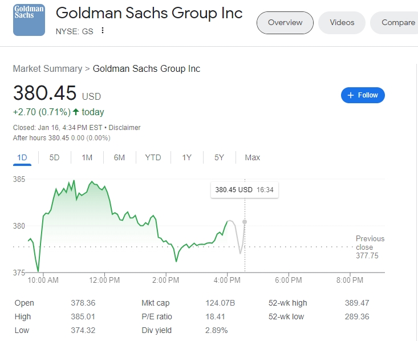The width and height of the screenshot is (418, 341).
Task: Click the chart marker dot at 16:34
Action: pyautogui.click(x=245, y=221)
